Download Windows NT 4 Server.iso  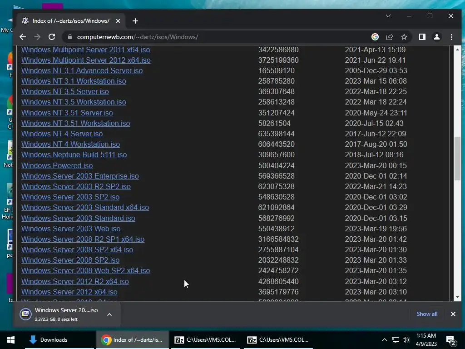click(62, 134)
